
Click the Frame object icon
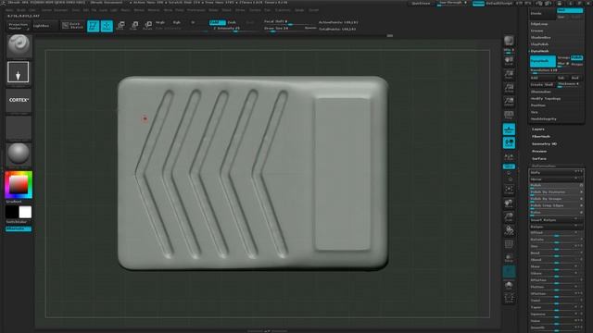pyautogui.click(x=509, y=190)
